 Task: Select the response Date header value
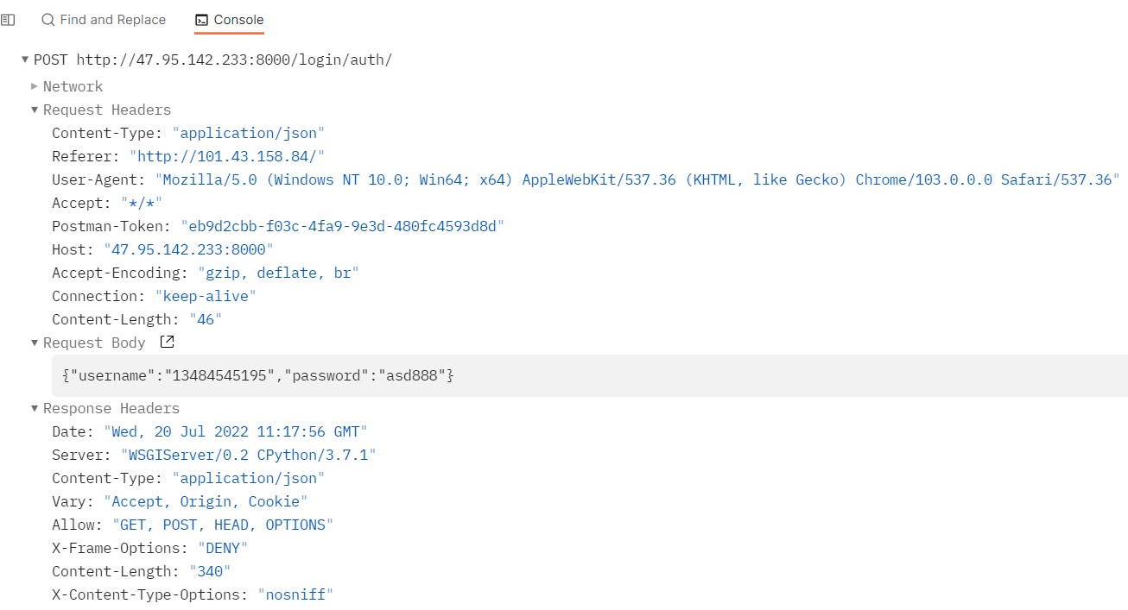click(235, 431)
